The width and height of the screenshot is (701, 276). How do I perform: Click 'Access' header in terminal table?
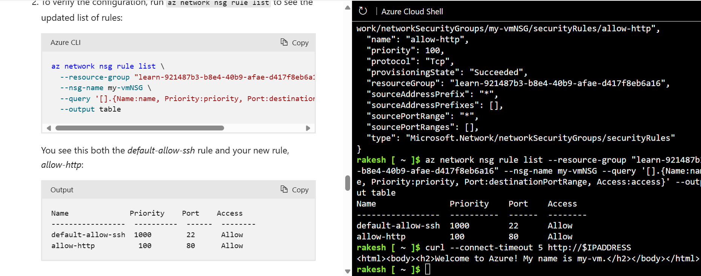tap(562, 204)
